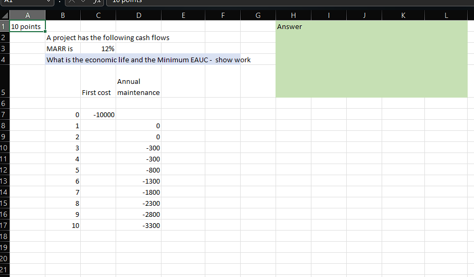Select the -2800 maintenance cell
This screenshot has height=277, width=474.
point(139,214)
